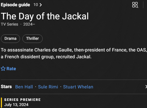147x108 pixels.
Task: Click the TV Series label
Action: pyautogui.click(x=10, y=24)
